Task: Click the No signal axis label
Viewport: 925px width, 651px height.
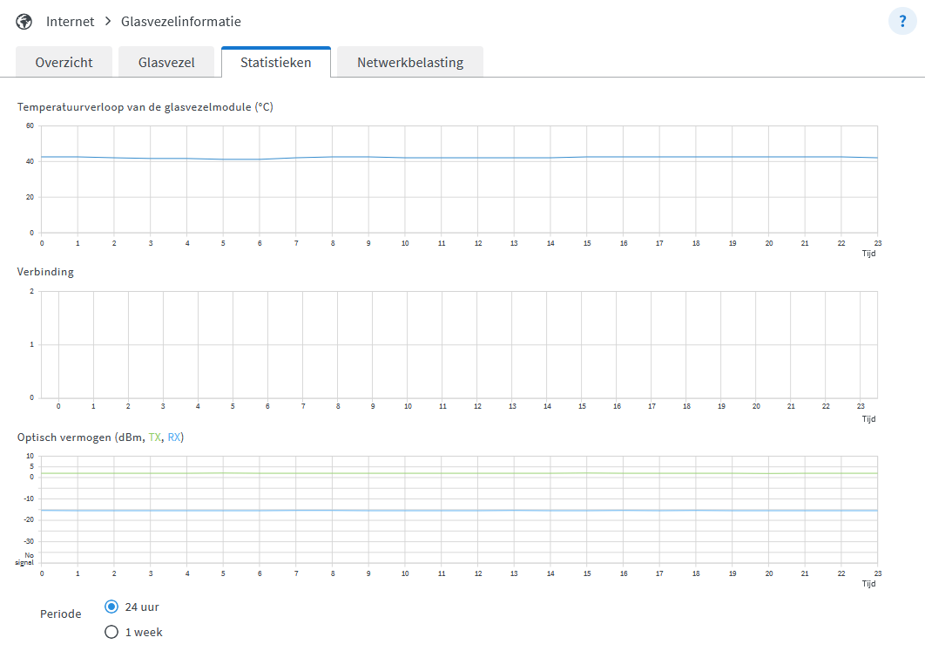Action: point(24,559)
